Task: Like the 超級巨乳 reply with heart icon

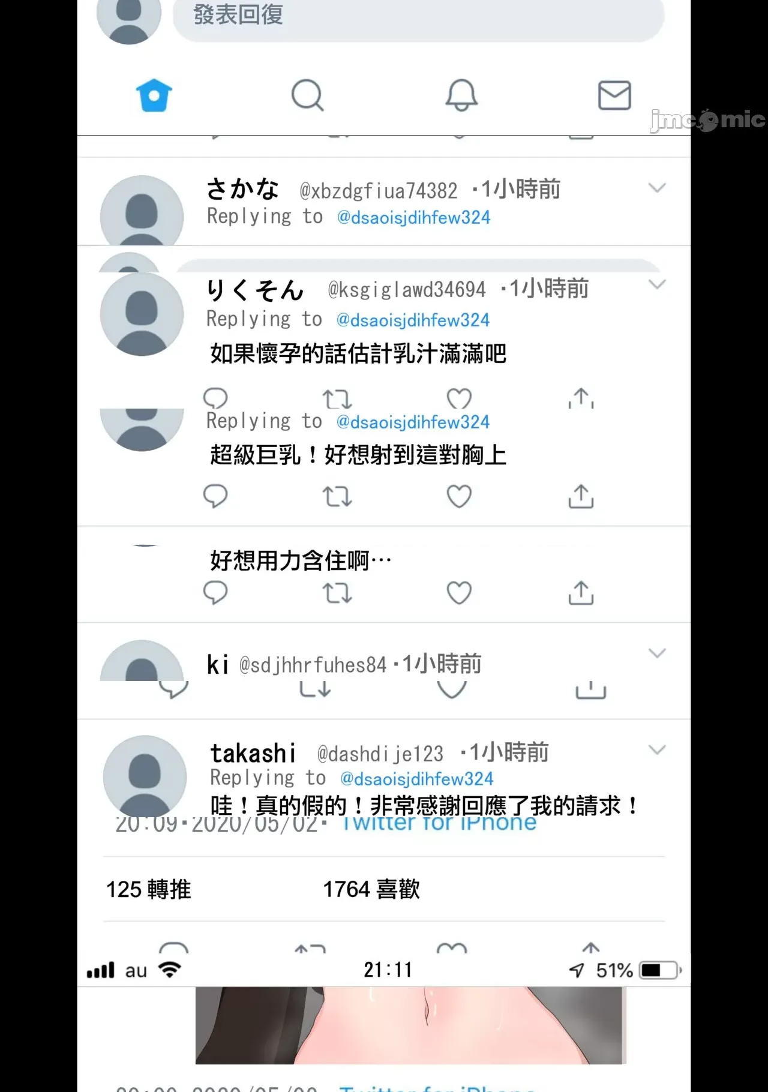Action: coord(459,496)
